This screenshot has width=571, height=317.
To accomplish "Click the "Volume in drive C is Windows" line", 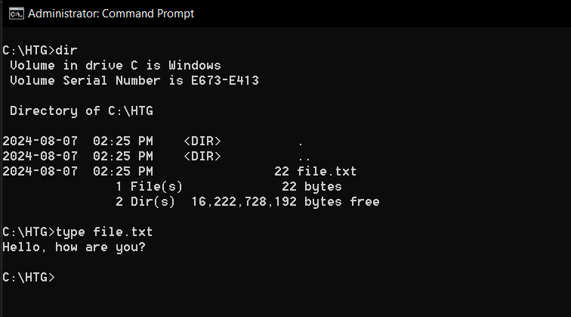I will pos(115,66).
